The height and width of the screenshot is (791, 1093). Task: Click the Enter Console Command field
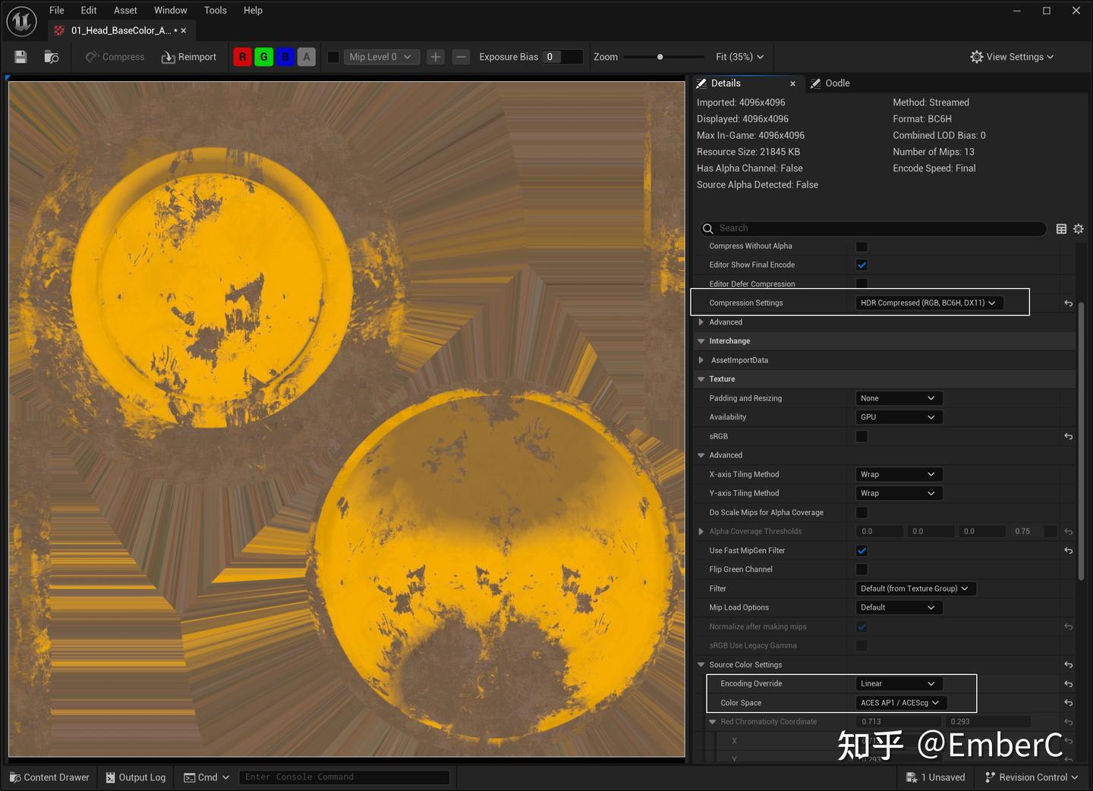[x=345, y=777]
